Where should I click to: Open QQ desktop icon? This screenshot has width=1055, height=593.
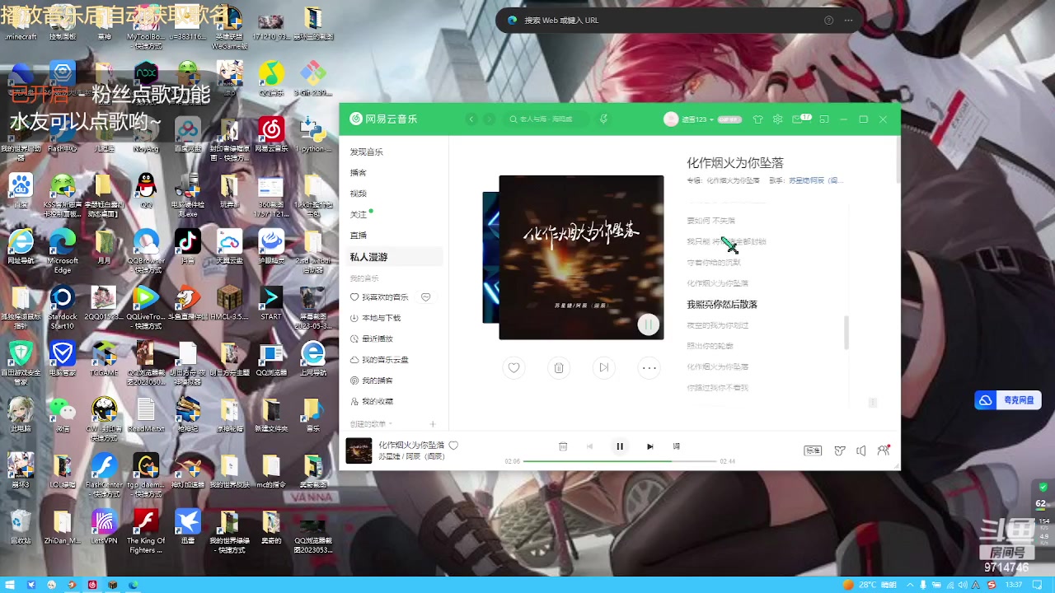pyautogui.click(x=146, y=189)
